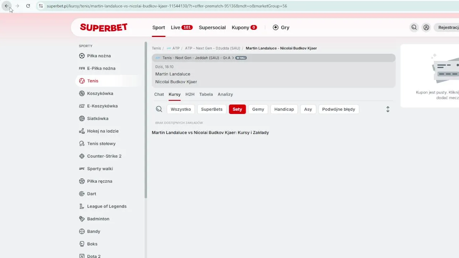Screen dimensions: 459x258
Task: Click the Rejestracja button
Action: coord(447,27)
